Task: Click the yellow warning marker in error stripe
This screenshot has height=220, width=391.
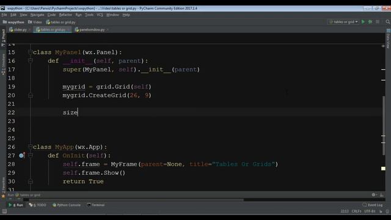Action: [x=383, y=169]
